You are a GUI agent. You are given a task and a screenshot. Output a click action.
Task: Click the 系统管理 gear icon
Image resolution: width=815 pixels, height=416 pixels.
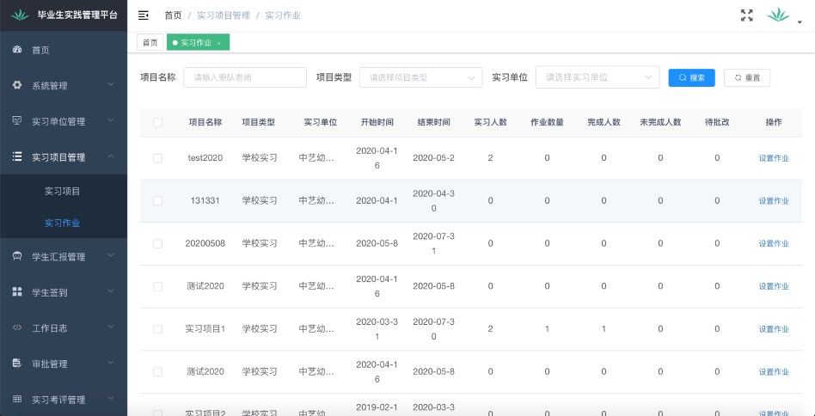click(x=17, y=85)
